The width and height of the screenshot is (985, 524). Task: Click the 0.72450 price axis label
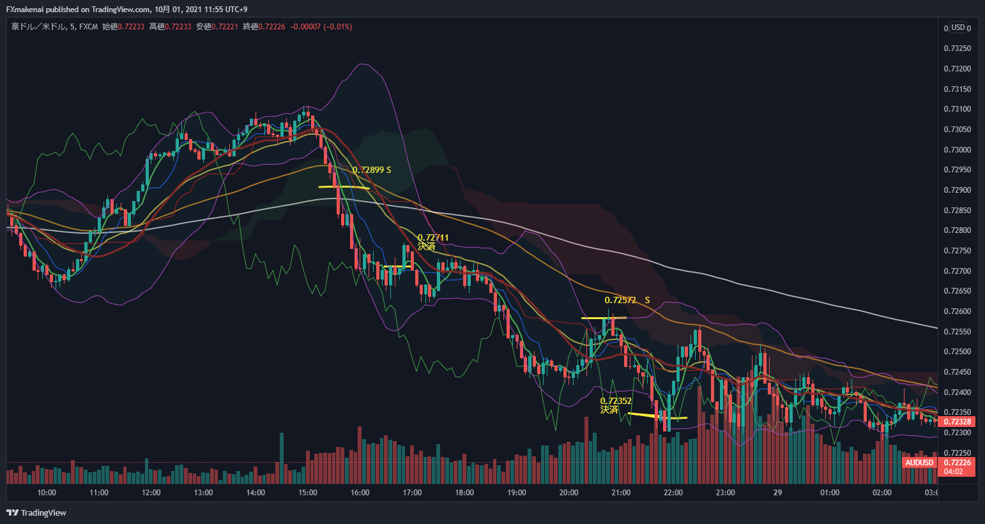click(x=958, y=372)
